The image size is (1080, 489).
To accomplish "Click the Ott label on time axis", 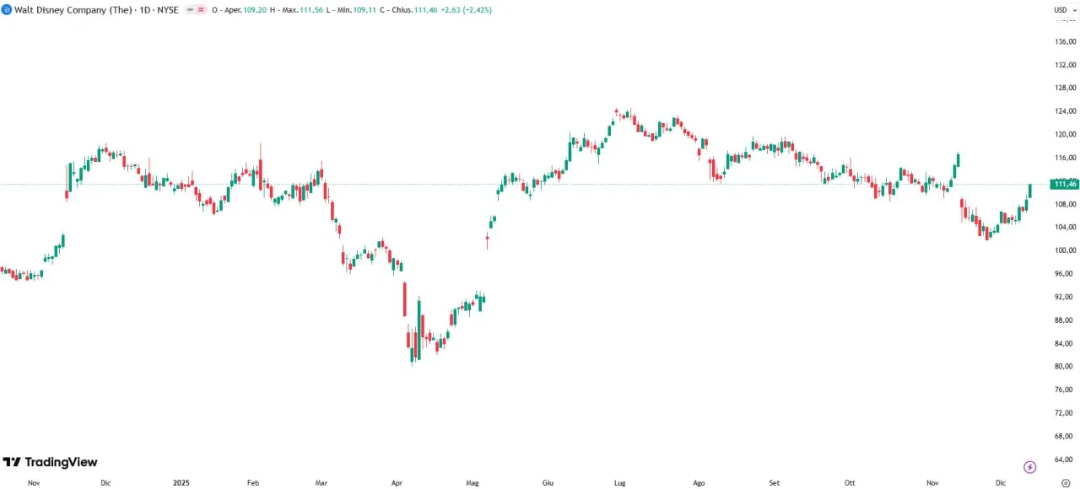I will [x=850, y=482].
